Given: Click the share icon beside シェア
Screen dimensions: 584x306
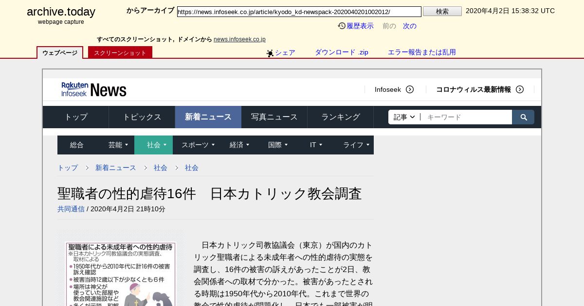Looking at the screenshot, I should [x=270, y=53].
